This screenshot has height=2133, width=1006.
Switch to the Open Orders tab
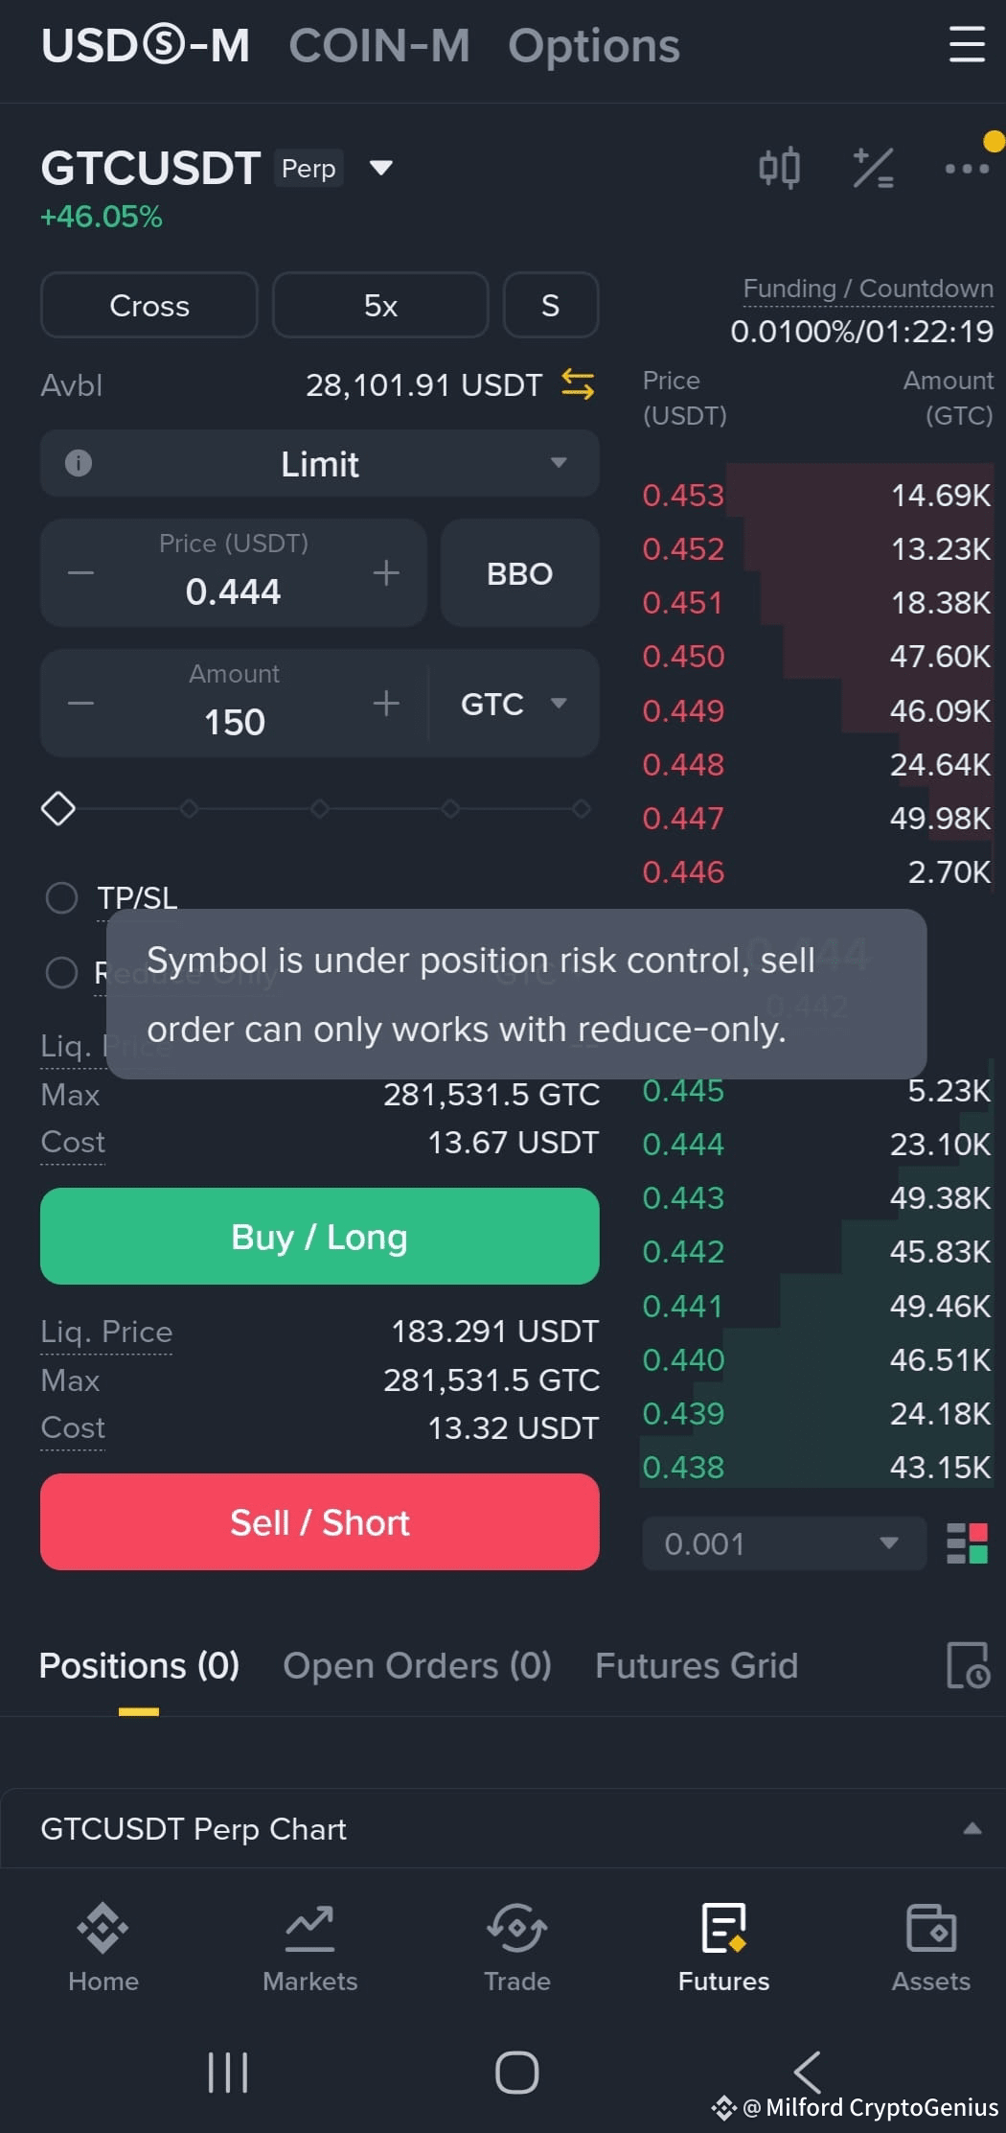pyautogui.click(x=417, y=1665)
